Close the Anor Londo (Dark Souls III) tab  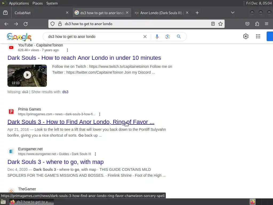pos(187,13)
